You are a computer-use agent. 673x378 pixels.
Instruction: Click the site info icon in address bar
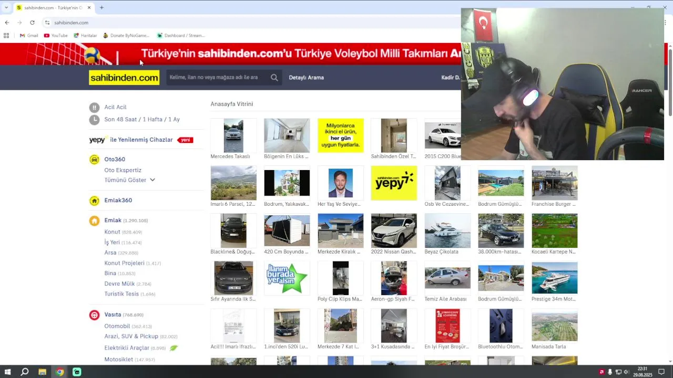(x=47, y=23)
